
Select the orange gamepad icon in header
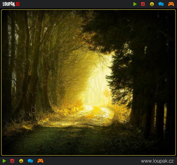[171, 4]
